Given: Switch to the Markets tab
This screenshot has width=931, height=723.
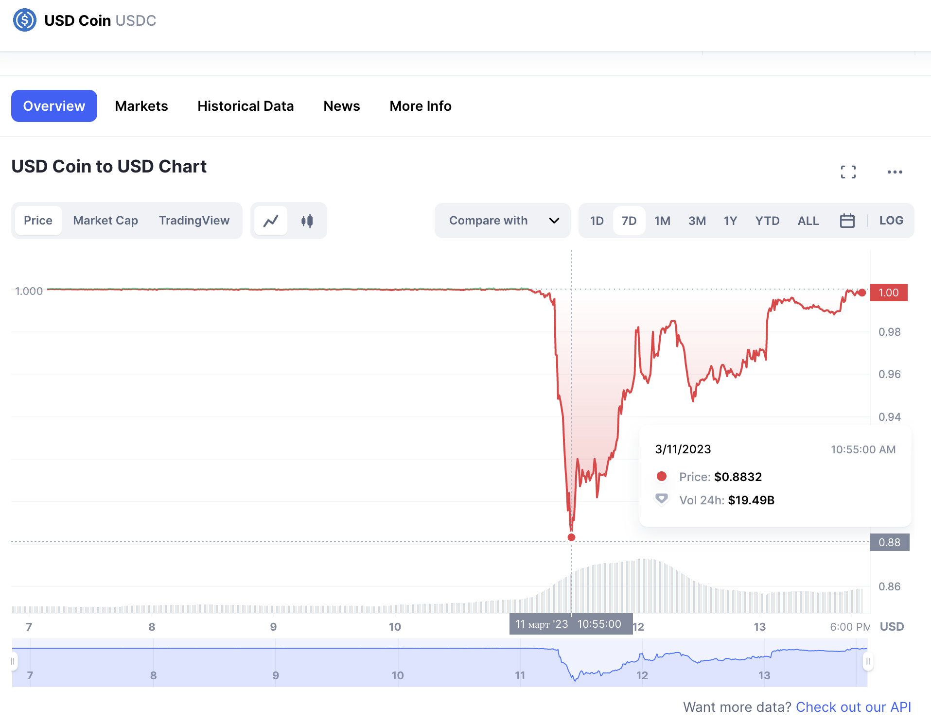Looking at the screenshot, I should click(x=141, y=106).
